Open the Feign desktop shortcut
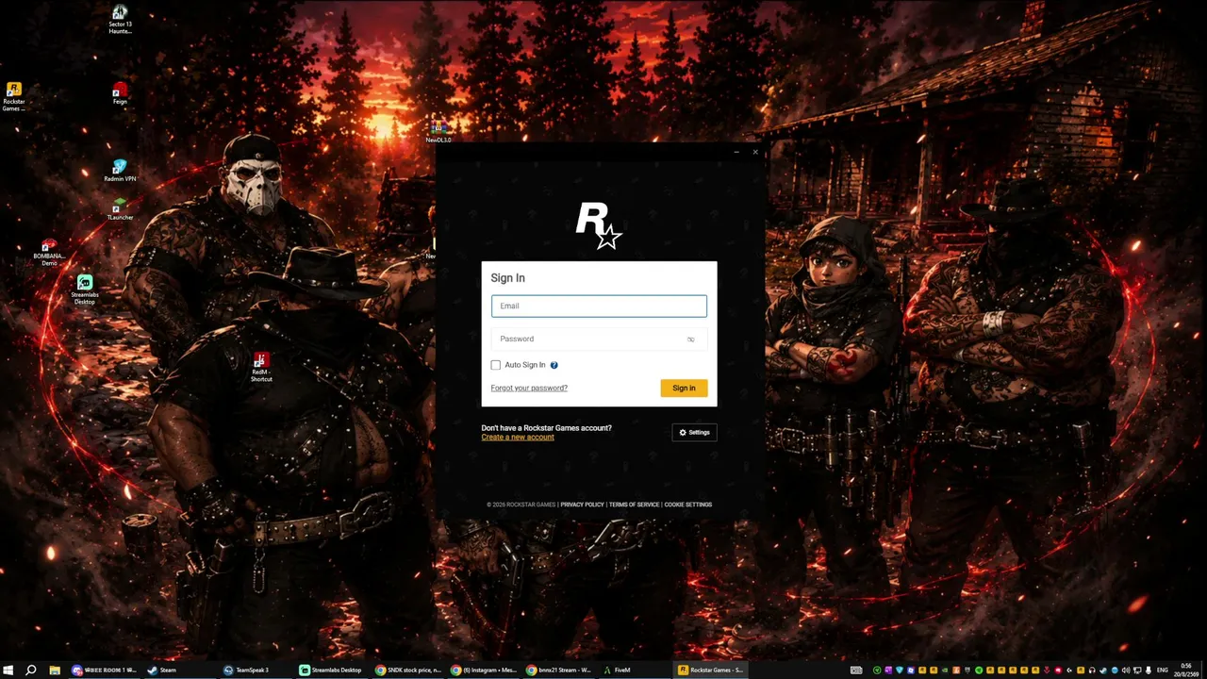This screenshot has height=679, width=1207. 120,93
